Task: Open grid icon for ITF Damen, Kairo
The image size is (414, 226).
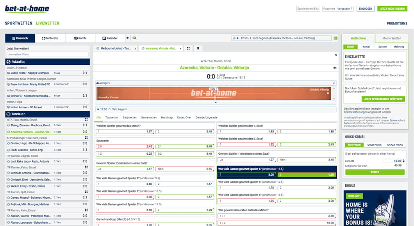Action: pos(86,167)
